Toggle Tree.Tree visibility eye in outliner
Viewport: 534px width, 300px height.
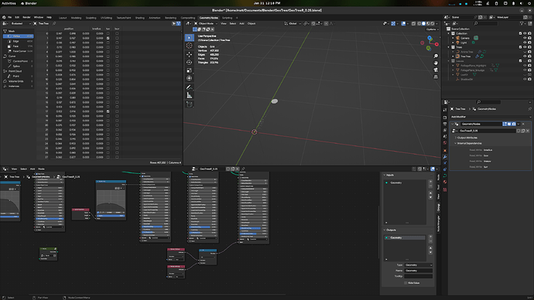525,56
